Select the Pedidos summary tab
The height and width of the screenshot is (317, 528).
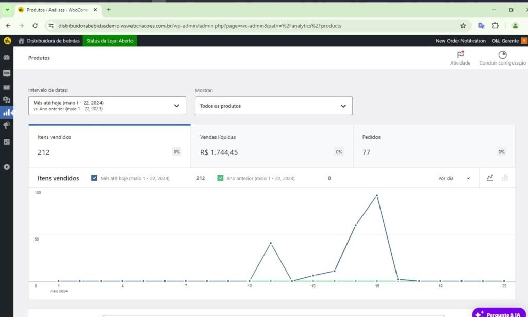pos(434,146)
